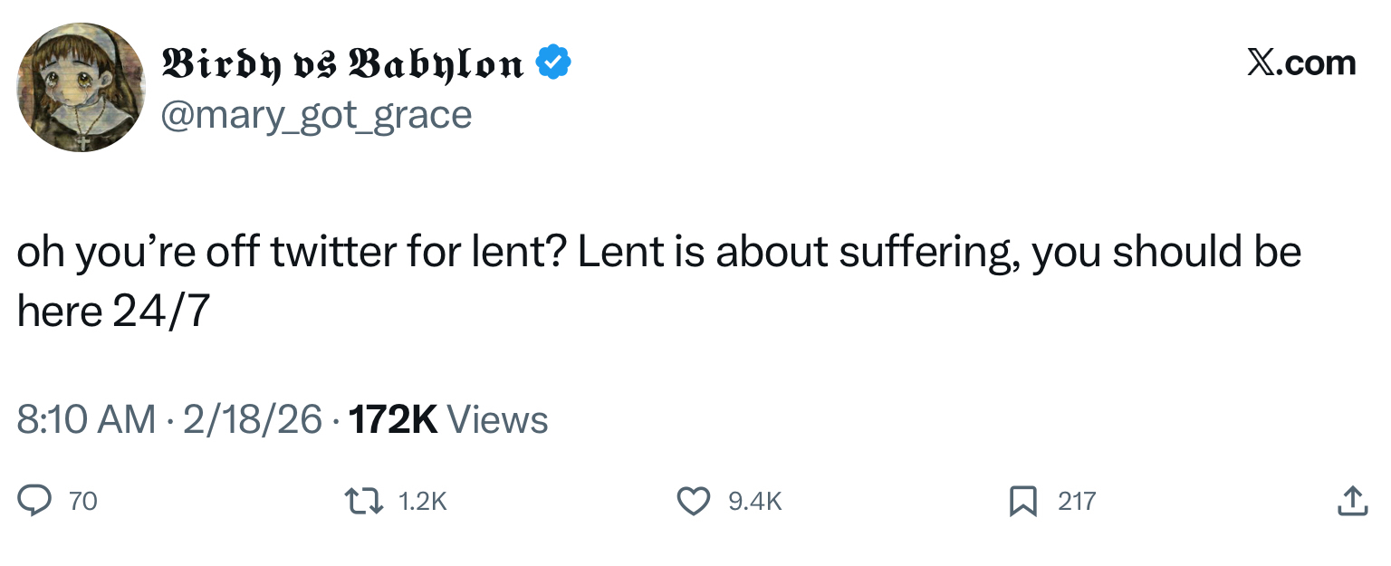Screen dimensions: 1391x566
Task: Show the 70 replies count
Action: coord(82,501)
